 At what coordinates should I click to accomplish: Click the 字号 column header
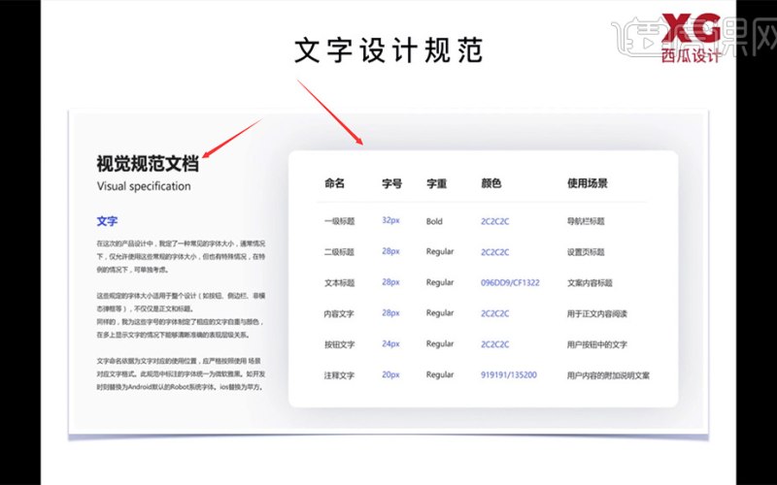[x=392, y=183]
